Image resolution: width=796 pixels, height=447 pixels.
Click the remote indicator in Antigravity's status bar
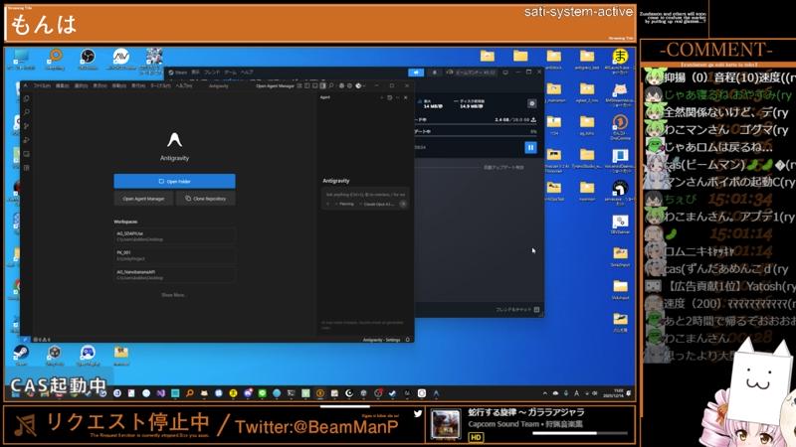coord(24,339)
